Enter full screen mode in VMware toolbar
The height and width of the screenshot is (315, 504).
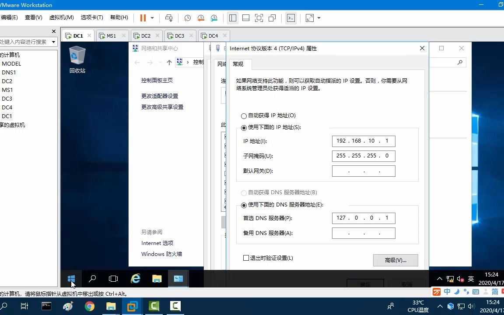click(259, 18)
